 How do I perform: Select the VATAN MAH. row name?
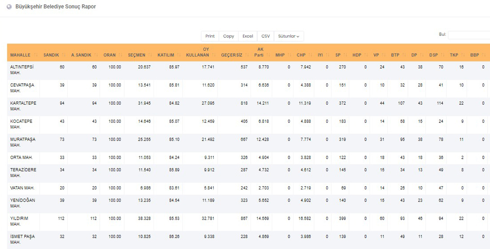pos(22,188)
